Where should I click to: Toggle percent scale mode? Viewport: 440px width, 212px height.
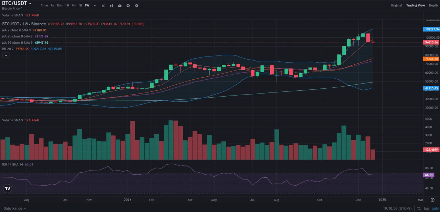click(419, 208)
